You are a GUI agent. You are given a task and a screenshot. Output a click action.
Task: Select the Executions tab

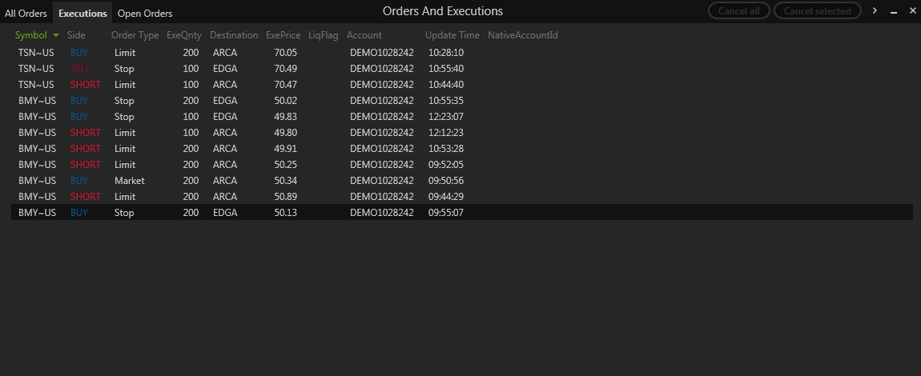[82, 13]
